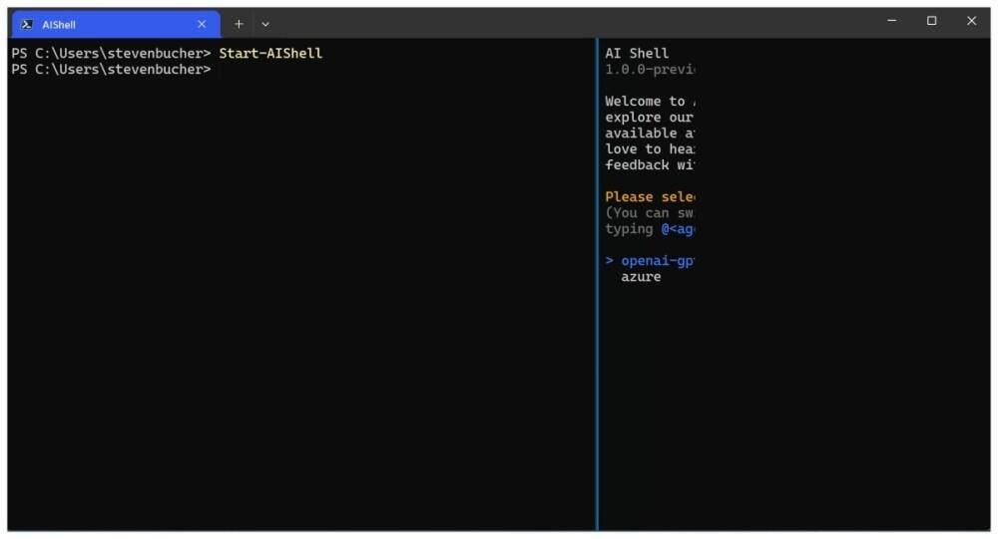The height and width of the screenshot is (539, 998).
Task: Click the Start-AIShell command text
Action: (270, 54)
